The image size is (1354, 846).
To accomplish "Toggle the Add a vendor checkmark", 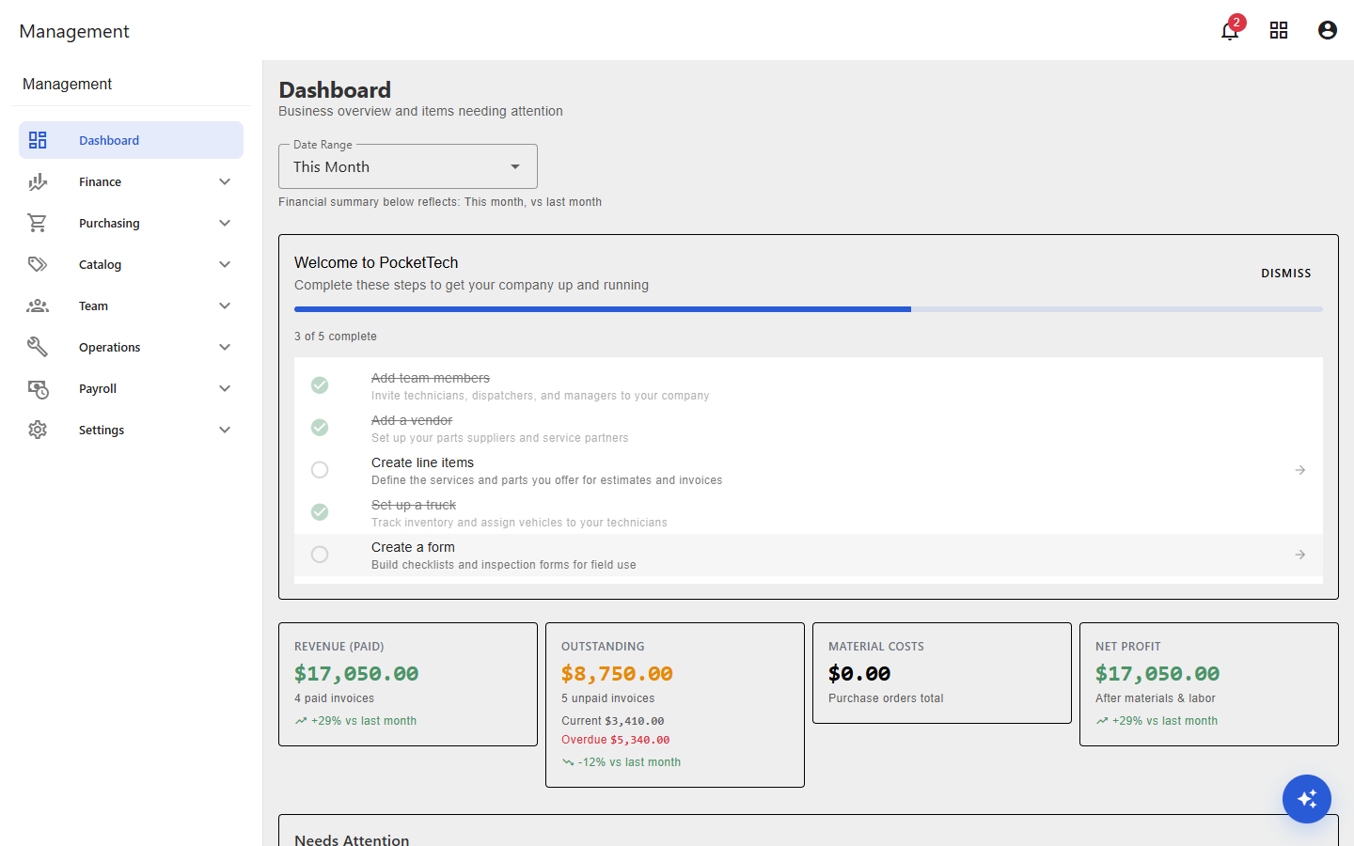I will (x=320, y=428).
